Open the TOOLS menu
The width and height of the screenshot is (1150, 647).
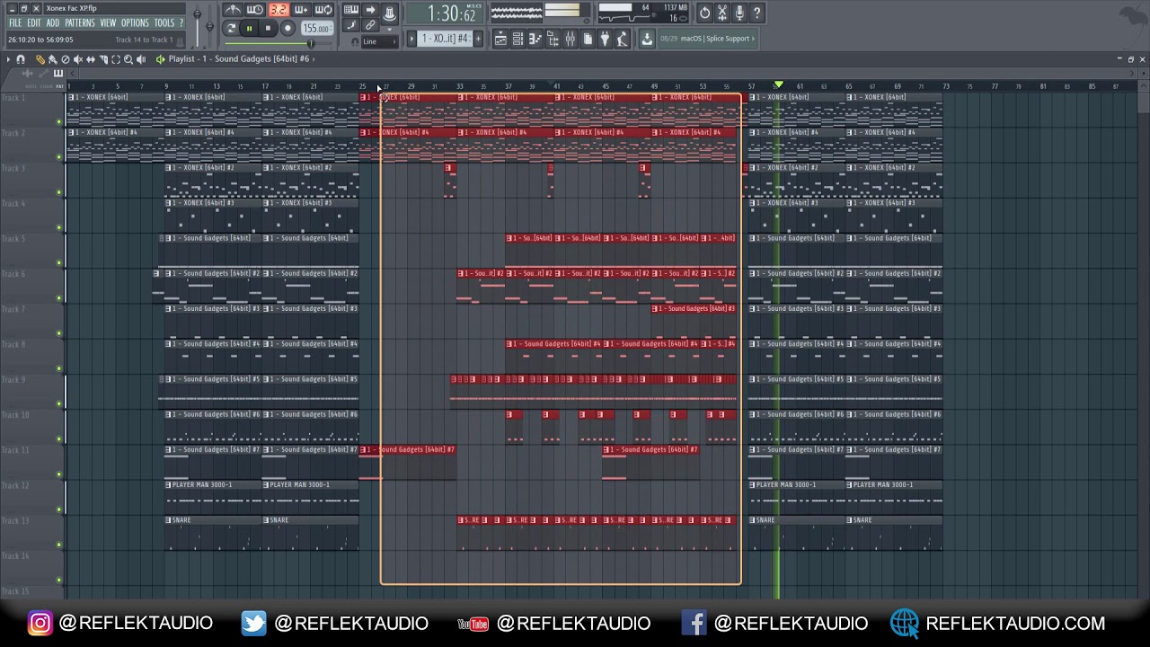[x=164, y=23]
